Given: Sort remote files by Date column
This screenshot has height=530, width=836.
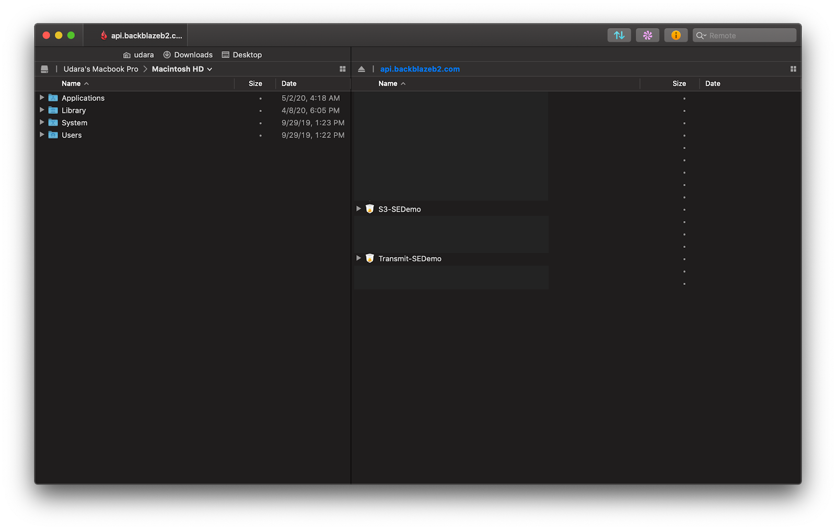Looking at the screenshot, I should [713, 84].
